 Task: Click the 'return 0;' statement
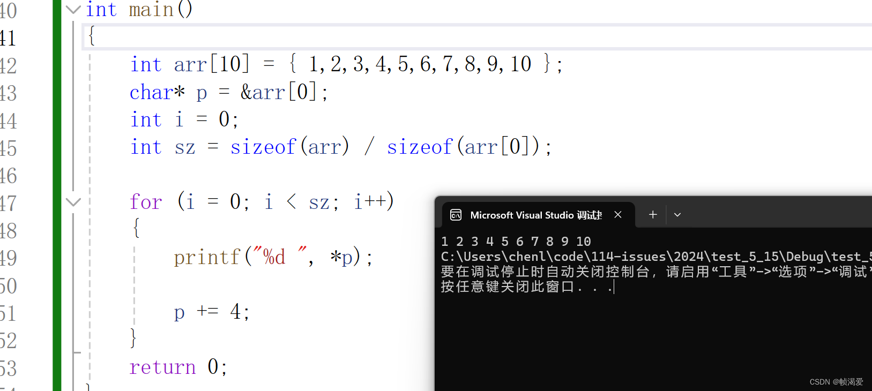click(x=178, y=367)
